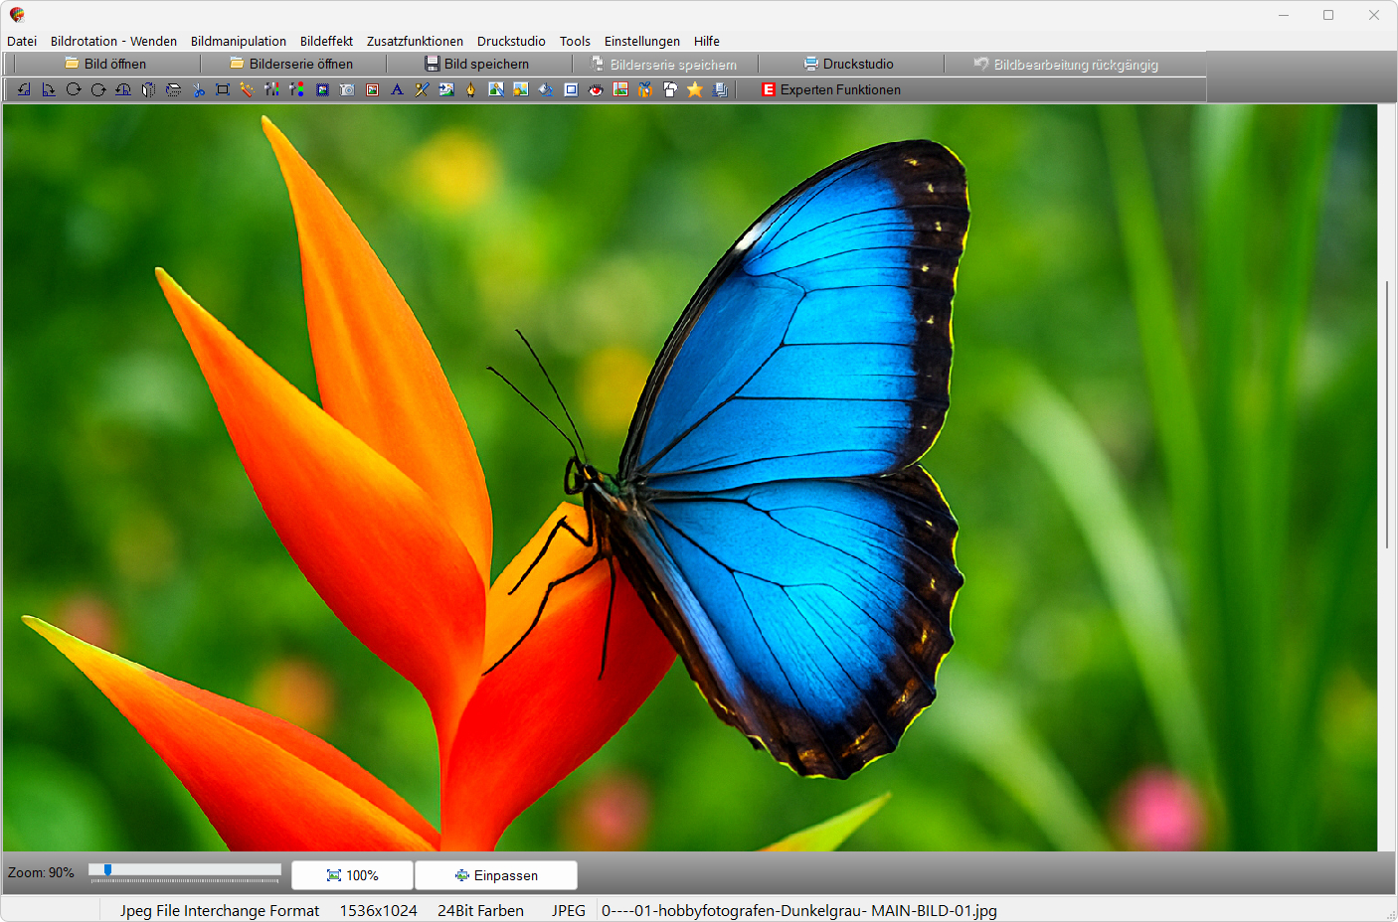
Task: Click the gift box icon
Action: 645,89
